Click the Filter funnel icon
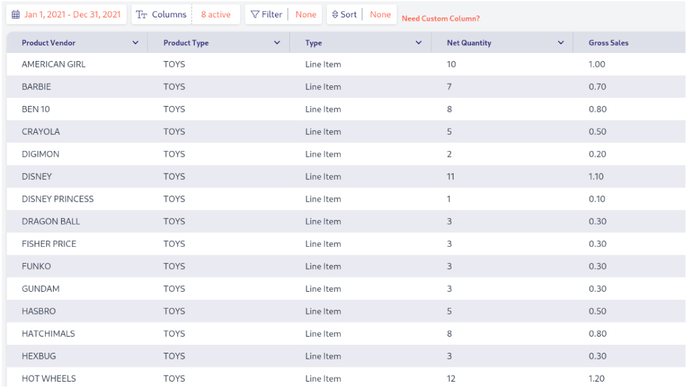Viewport: 687px width, 389px height. pos(255,15)
